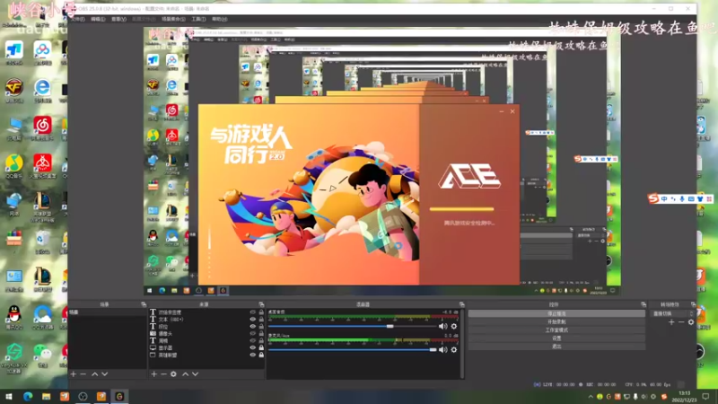This screenshot has height=404, width=718.
Task: Open the WeChat desktop icon
Action: click(x=42, y=355)
